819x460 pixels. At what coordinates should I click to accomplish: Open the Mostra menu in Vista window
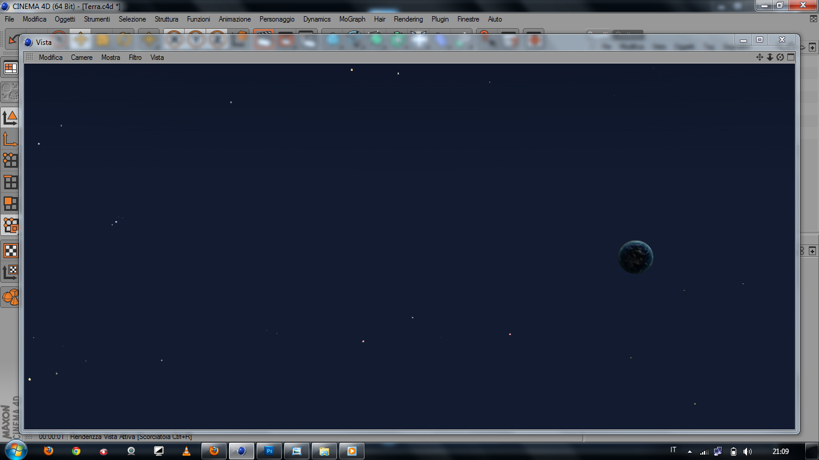coord(111,57)
